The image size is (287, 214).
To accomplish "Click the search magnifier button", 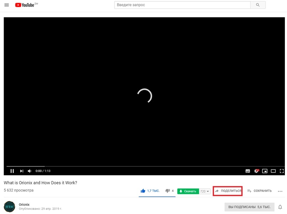I will [258, 5].
